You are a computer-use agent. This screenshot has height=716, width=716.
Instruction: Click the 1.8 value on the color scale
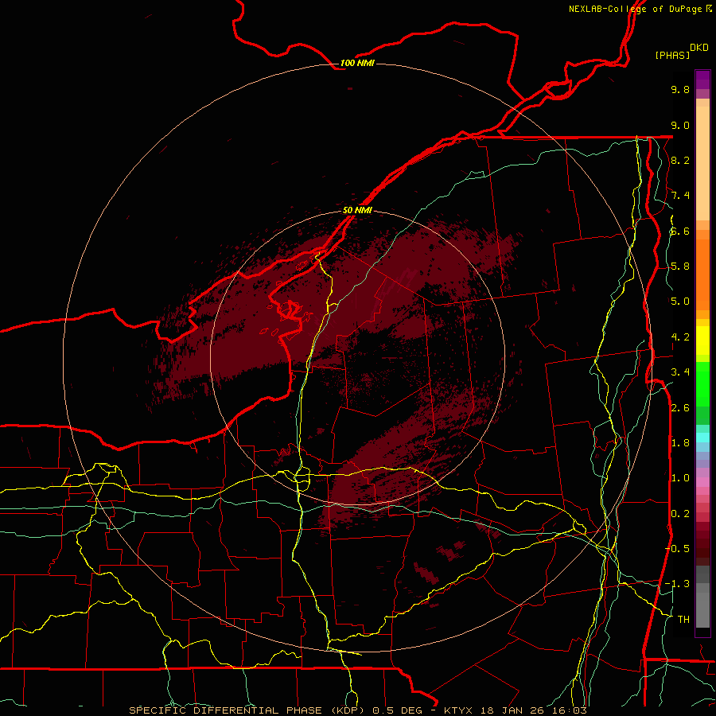pyautogui.click(x=680, y=443)
